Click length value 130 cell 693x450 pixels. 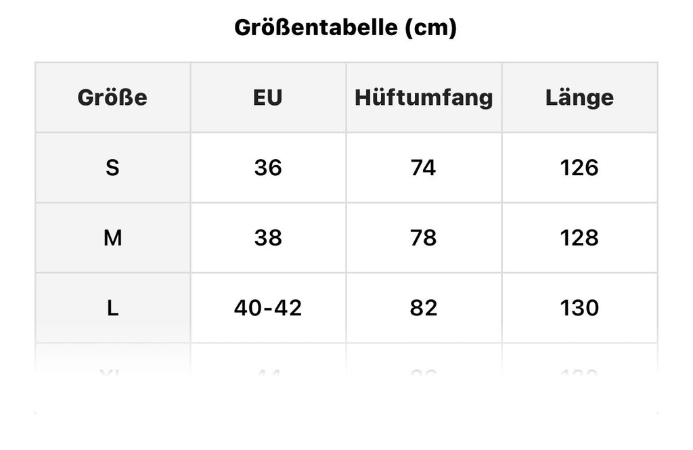[x=579, y=309]
